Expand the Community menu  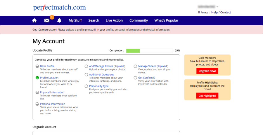click(x=139, y=20)
